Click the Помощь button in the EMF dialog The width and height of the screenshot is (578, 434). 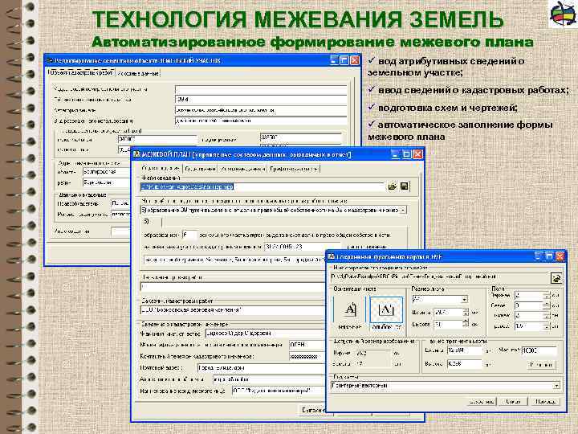click(x=545, y=402)
